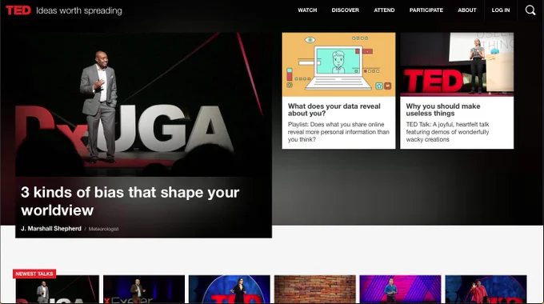Viewport: 544px width, 304px height.
Task: Click the red TED logo
Action: (18, 10)
